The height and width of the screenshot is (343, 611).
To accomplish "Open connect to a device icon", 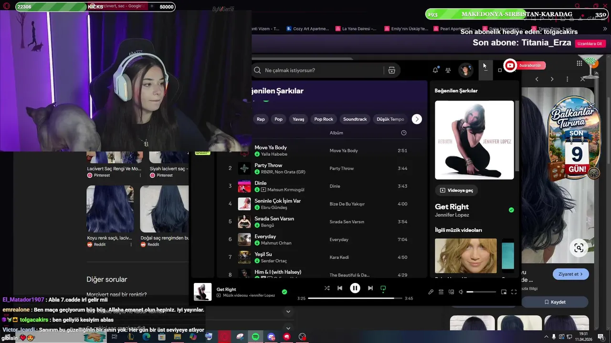I will click(x=452, y=292).
